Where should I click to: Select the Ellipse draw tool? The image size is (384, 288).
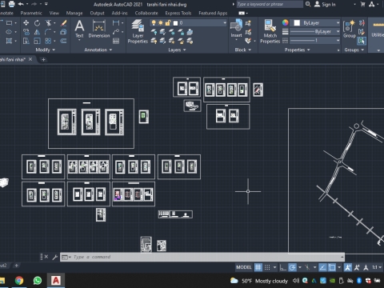pos(9,32)
